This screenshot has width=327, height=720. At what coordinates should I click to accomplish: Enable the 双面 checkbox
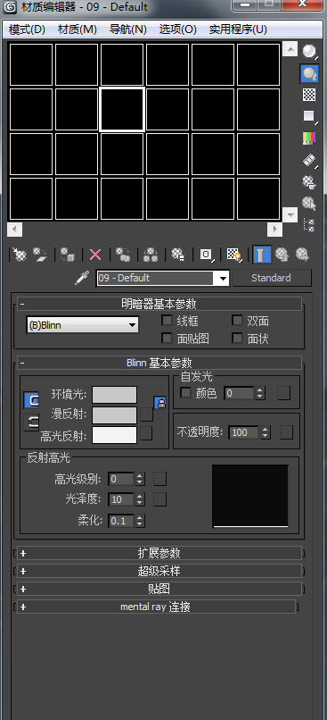(237, 320)
